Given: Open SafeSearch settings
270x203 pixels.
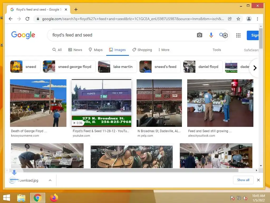Looking at the screenshot, I should [251, 50].
